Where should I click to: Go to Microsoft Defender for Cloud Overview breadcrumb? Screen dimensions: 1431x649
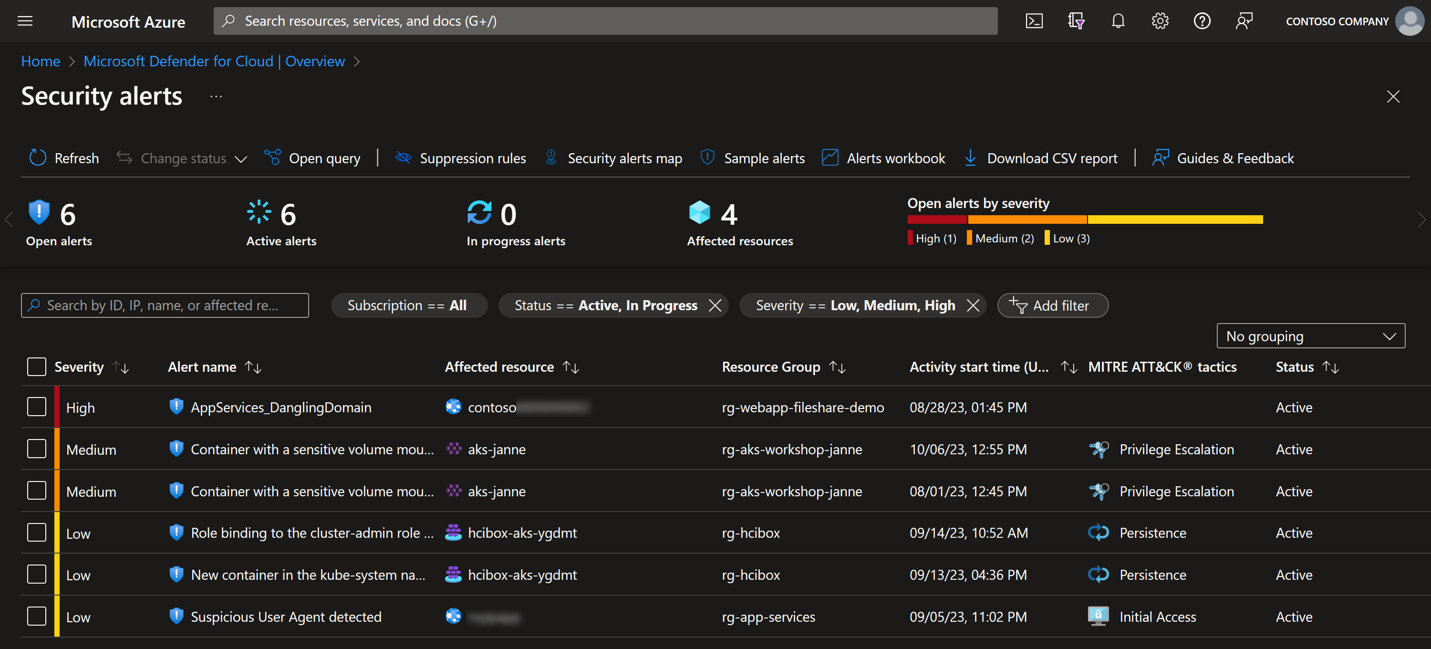click(x=214, y=61)
